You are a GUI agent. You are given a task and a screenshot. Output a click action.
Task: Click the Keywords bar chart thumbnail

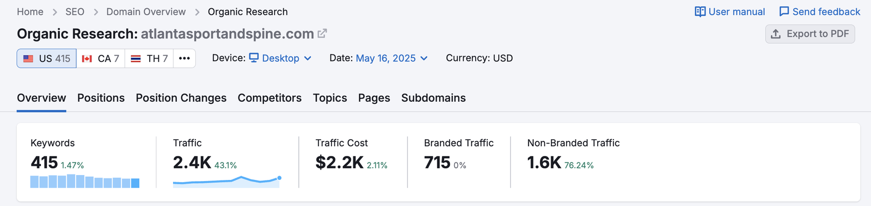(85, 182)
